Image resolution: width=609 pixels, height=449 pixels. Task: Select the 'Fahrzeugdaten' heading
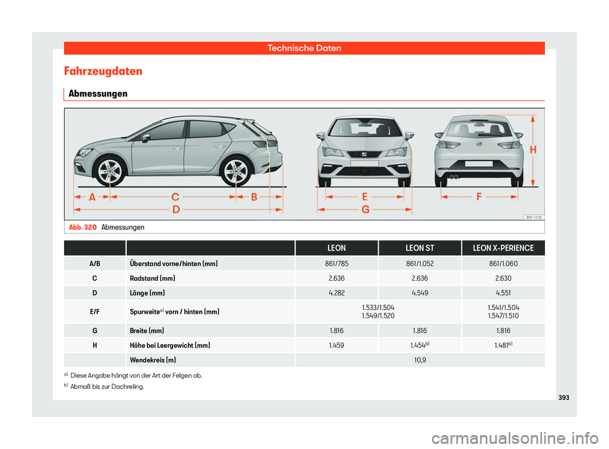tap(103, 71)
